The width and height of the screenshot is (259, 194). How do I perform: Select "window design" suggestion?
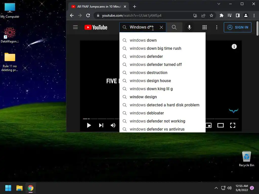pyautogui.click(x=163, y=97)
